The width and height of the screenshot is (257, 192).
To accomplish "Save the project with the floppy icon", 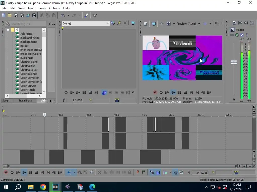I will 16,15.
